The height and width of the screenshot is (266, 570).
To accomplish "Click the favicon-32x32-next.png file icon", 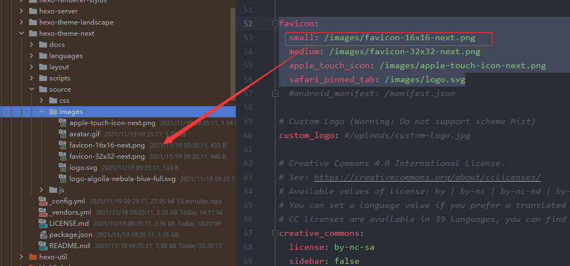I will click(64, 156).
